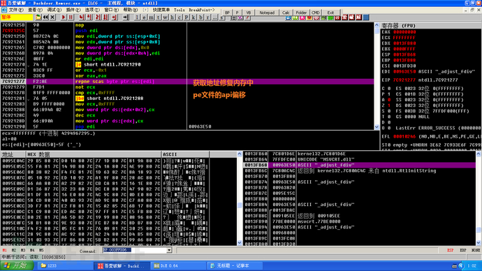
Task: Expand the Command input dropdown arrow
Action: coord(169,250)
